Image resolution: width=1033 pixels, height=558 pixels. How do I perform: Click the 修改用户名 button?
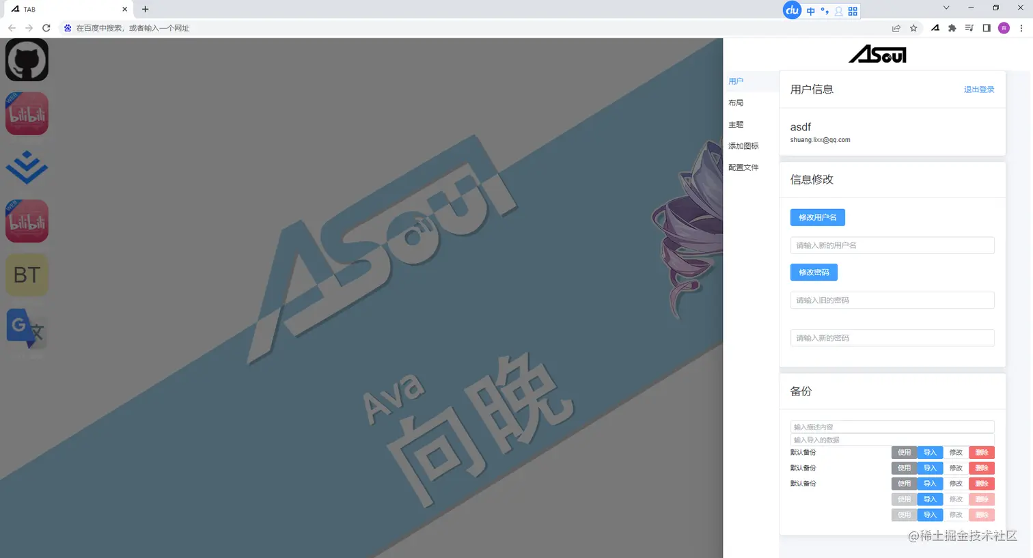click(x=817, y=217)
